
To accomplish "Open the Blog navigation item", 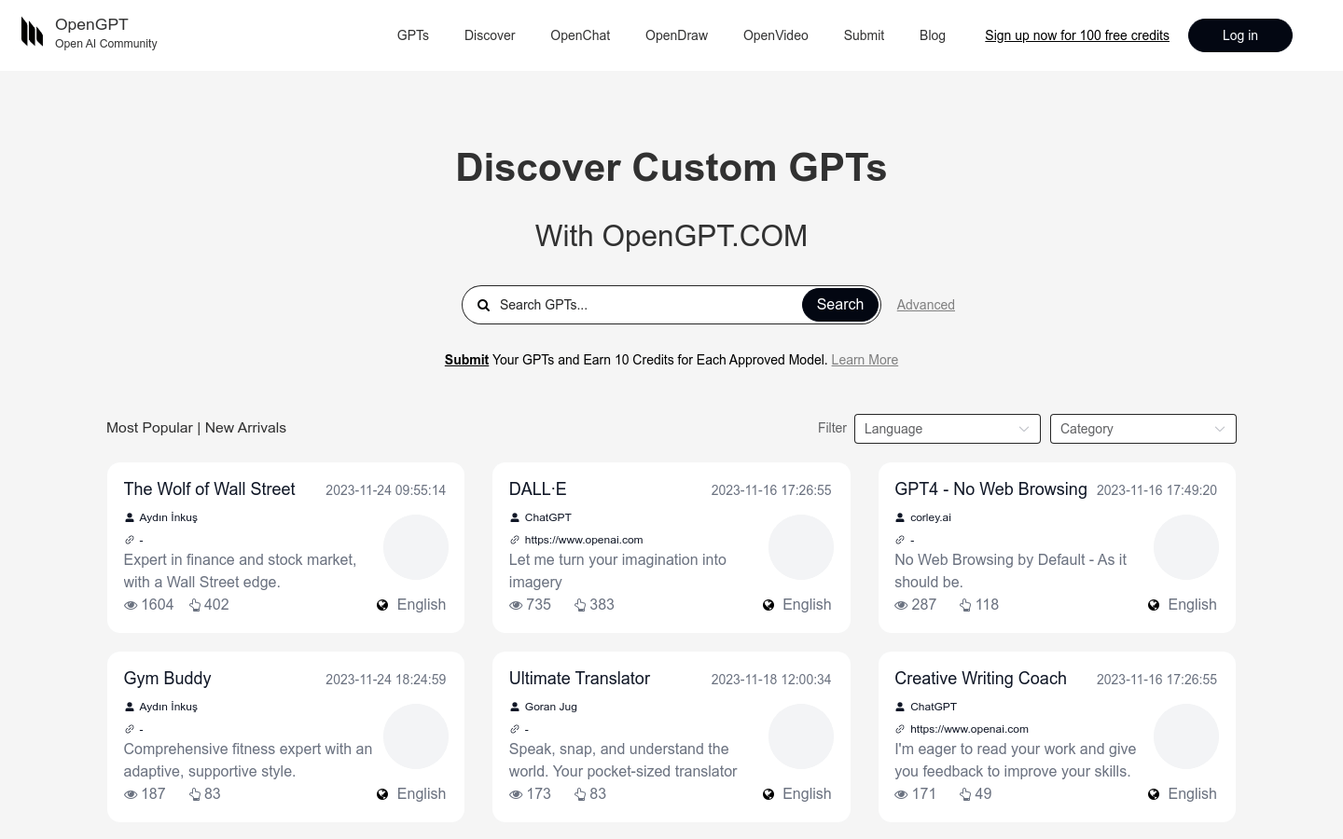I will coord(933,35).
